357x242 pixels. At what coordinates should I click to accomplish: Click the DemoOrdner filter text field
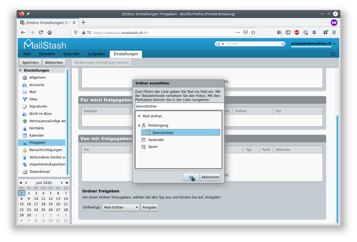coord(179,106)
